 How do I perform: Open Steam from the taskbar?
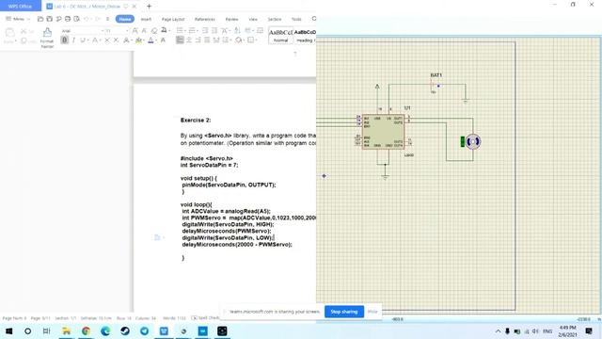tap(125, 331)
